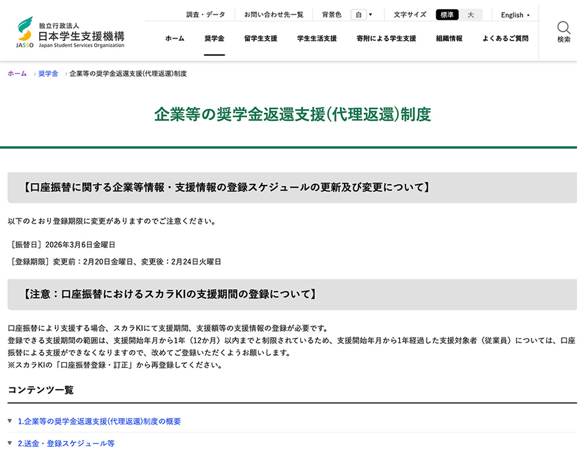This screenshot has height=452, width=584.
Task: Click the ホーム breadcrumb link
Action: pos(17,73)
